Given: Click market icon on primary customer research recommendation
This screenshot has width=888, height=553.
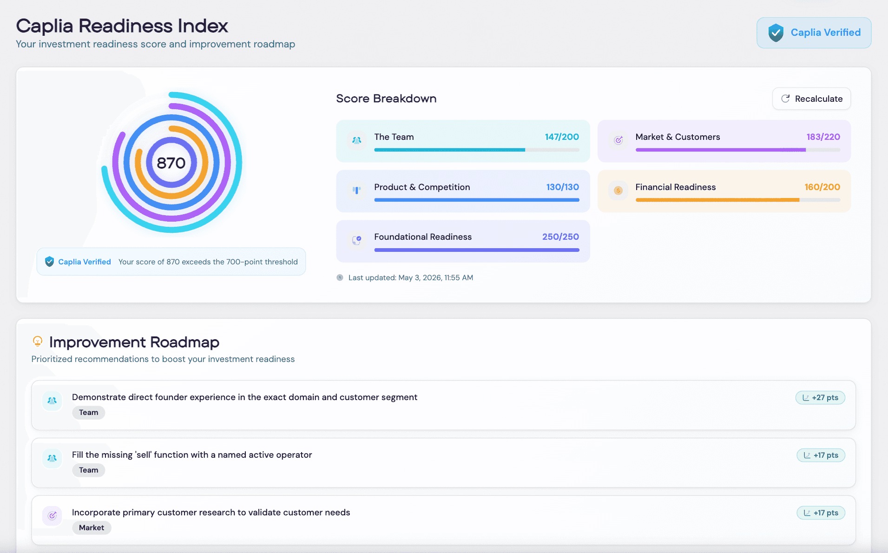Looking at the screenshot, I should click(52, 515).
